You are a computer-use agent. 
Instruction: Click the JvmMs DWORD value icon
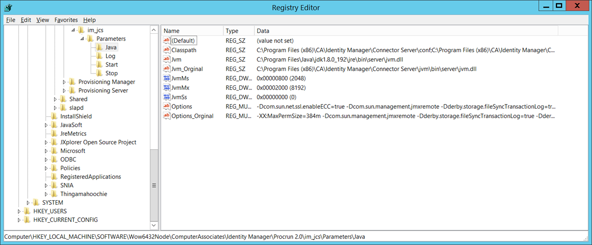[167, 78]
